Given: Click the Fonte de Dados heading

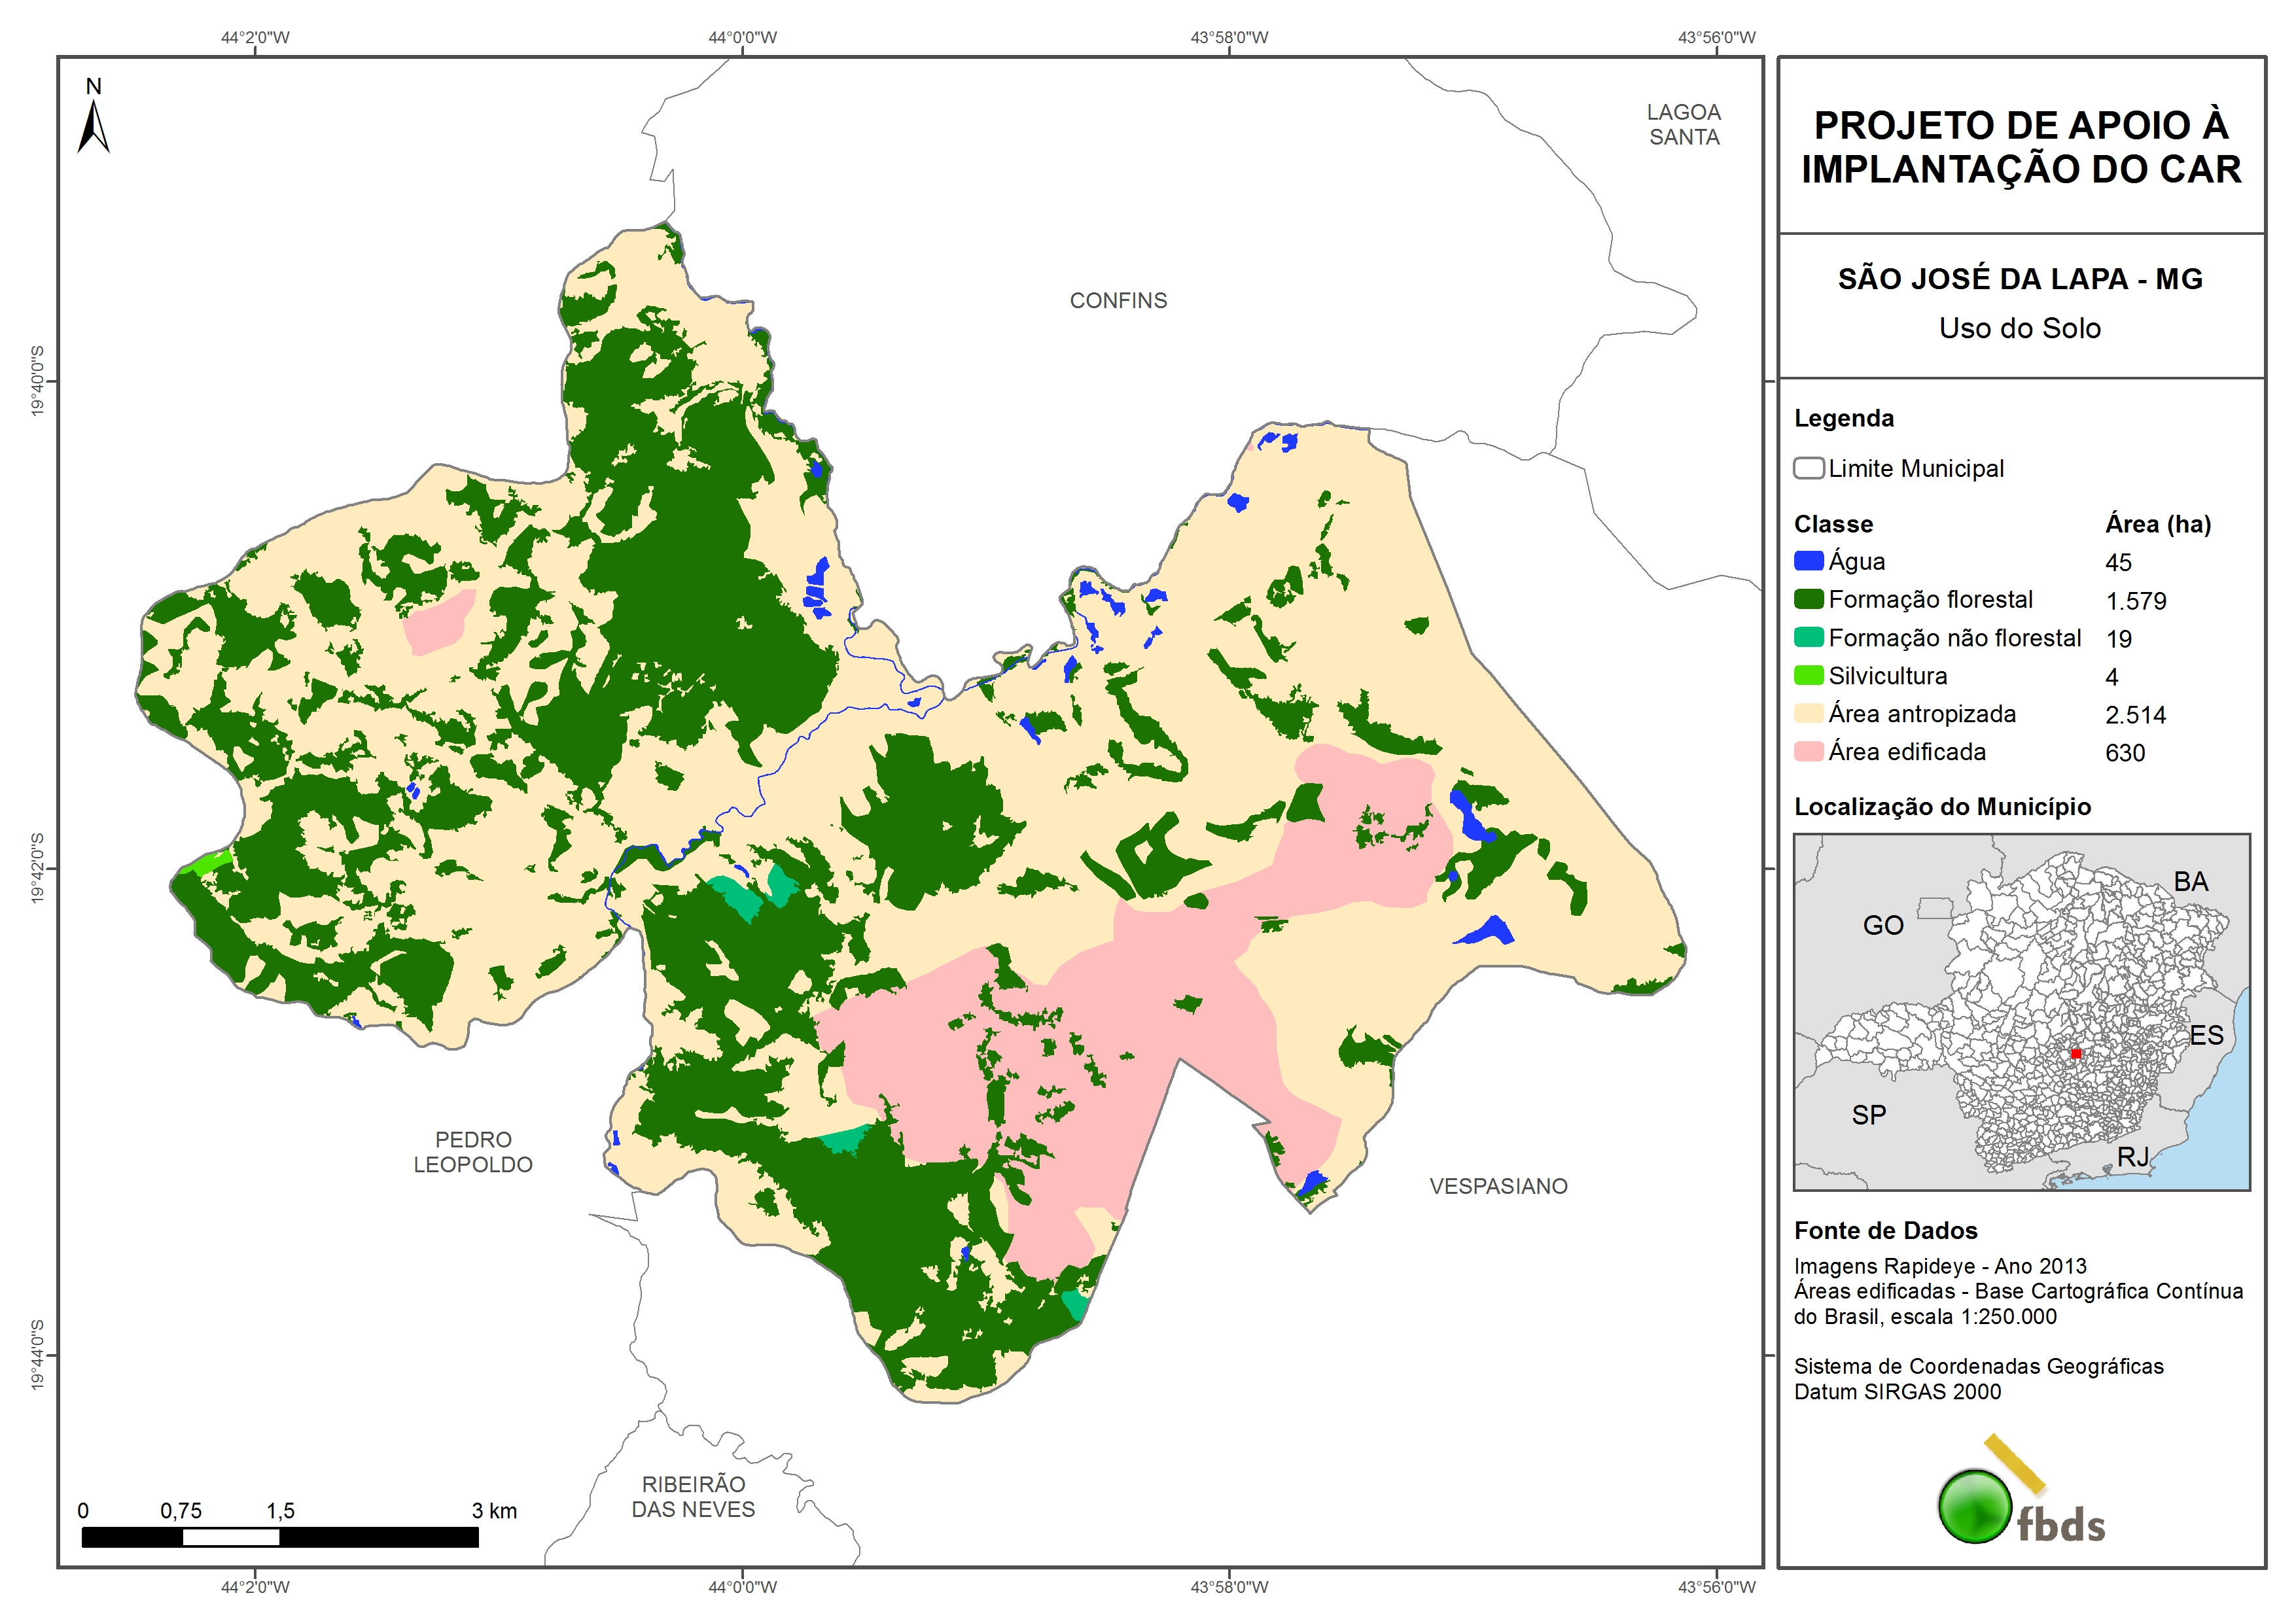Looking at the screenshot, I should (1885, 1230).
